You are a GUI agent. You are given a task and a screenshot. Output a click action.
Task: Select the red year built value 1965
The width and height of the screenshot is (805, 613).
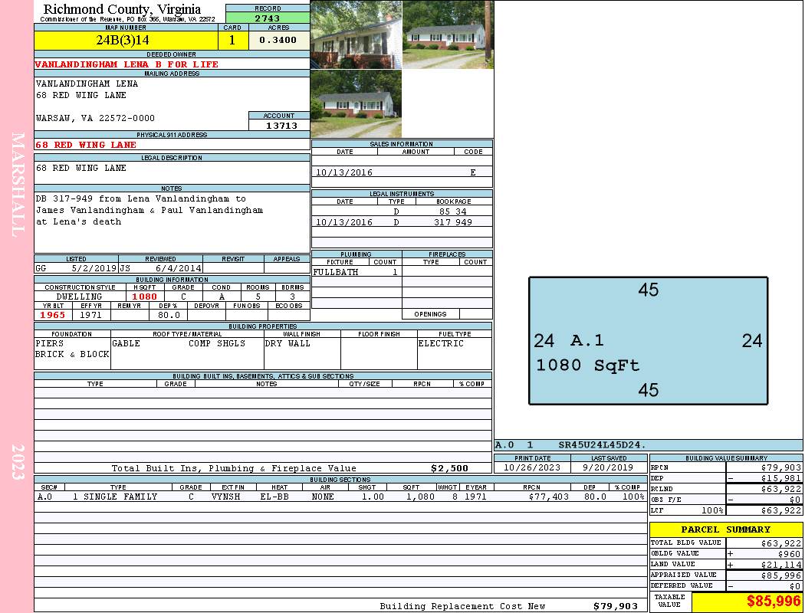(x=53, y=315)
